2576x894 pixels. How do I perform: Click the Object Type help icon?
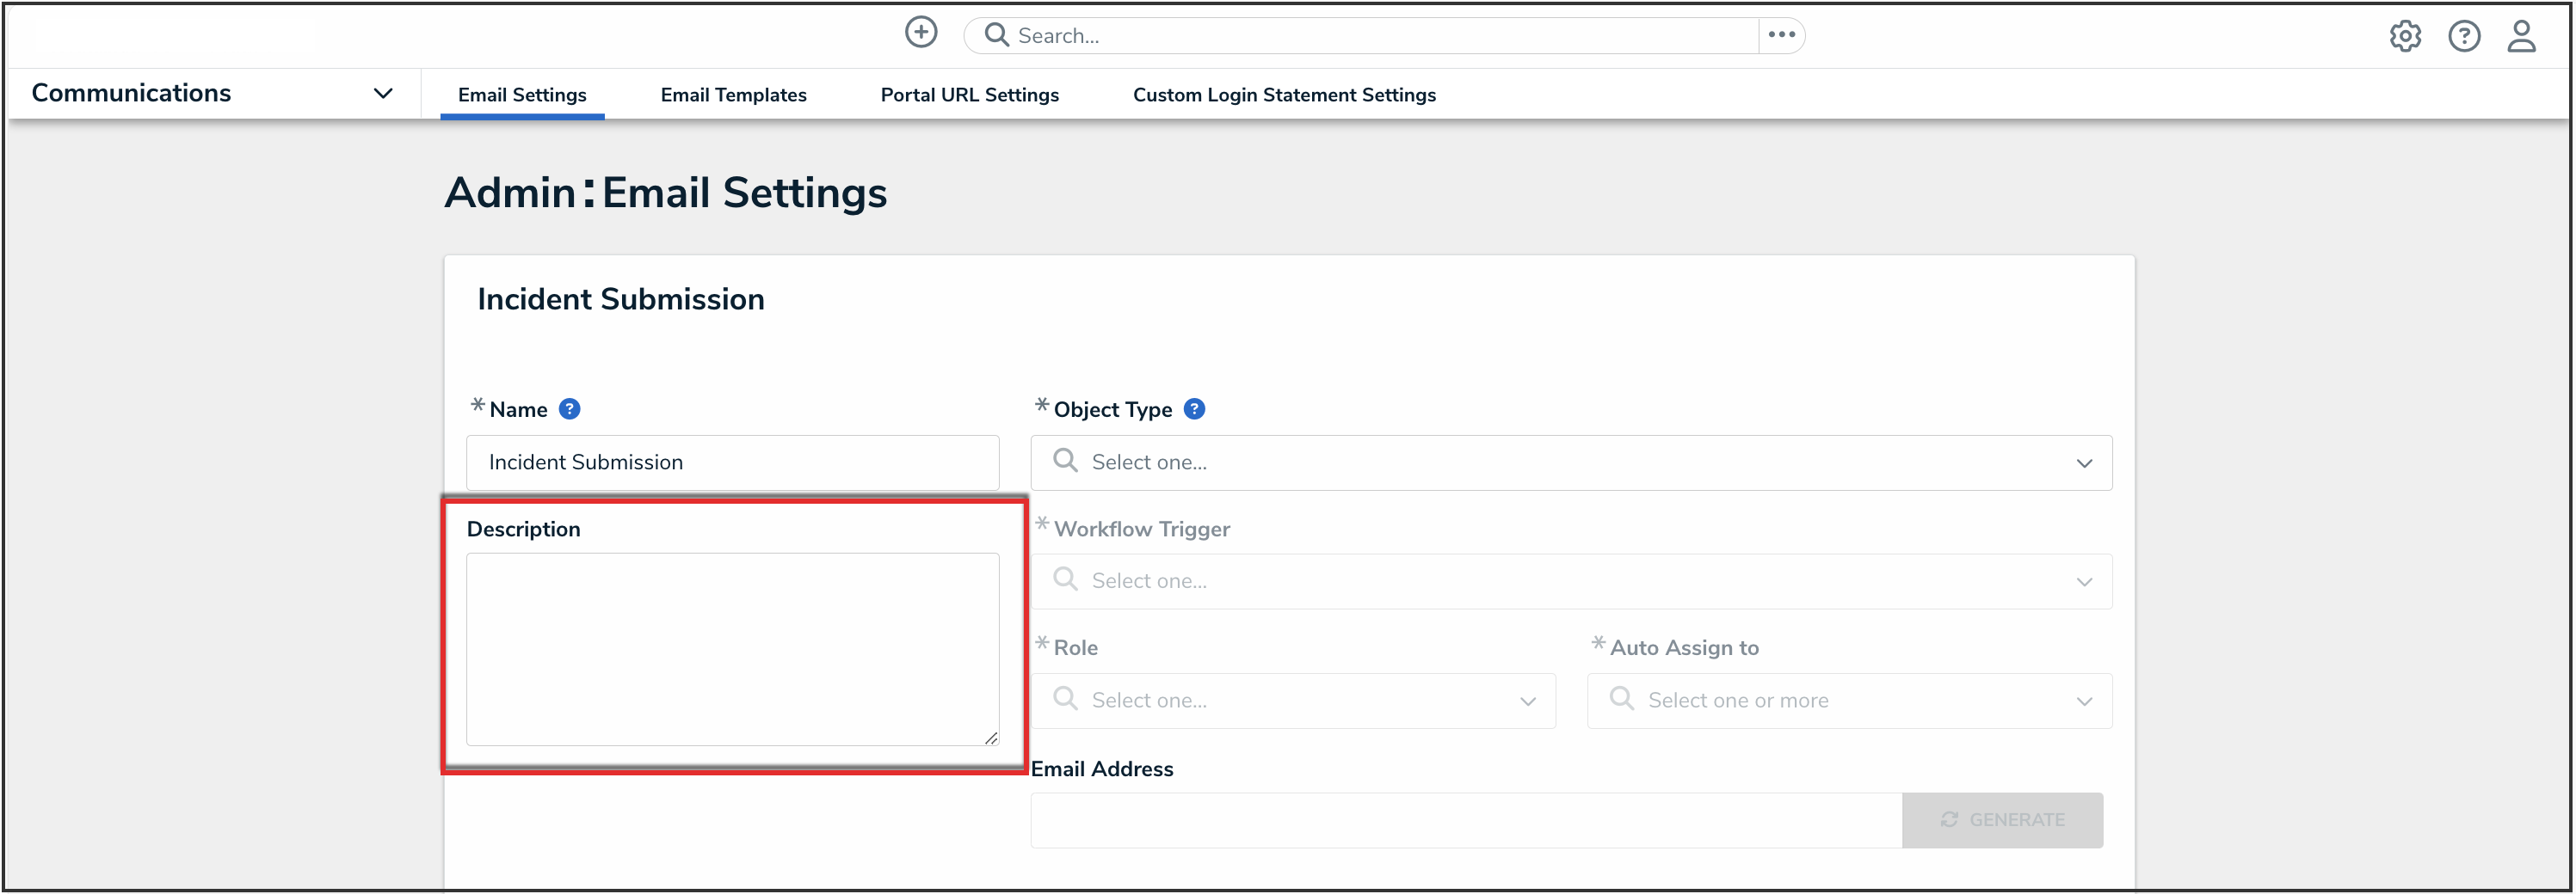click(x=1194, y=409)
